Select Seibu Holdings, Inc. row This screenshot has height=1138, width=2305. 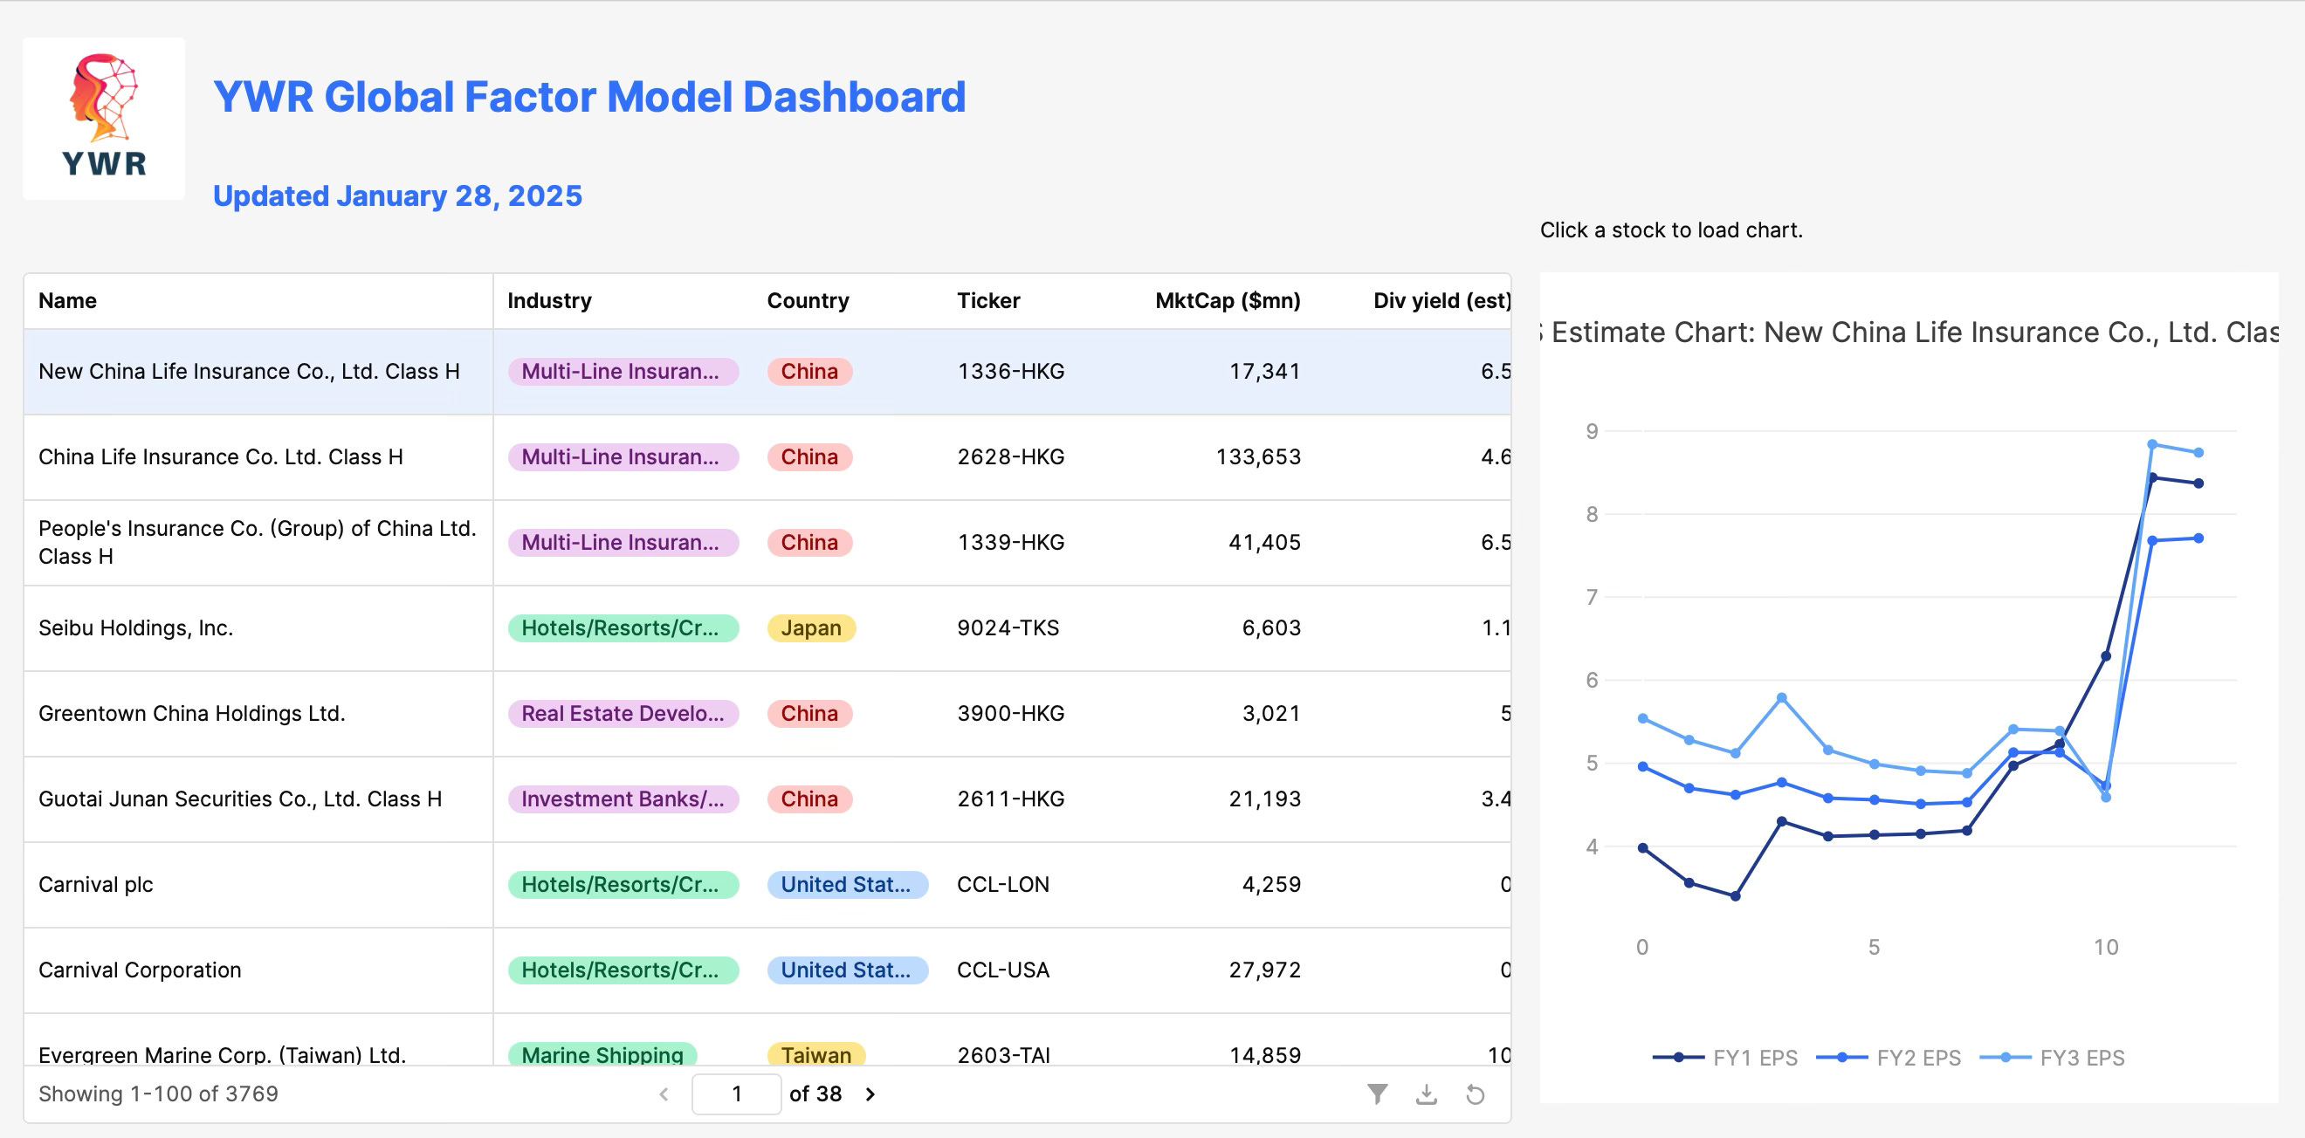tap(767, 628)
